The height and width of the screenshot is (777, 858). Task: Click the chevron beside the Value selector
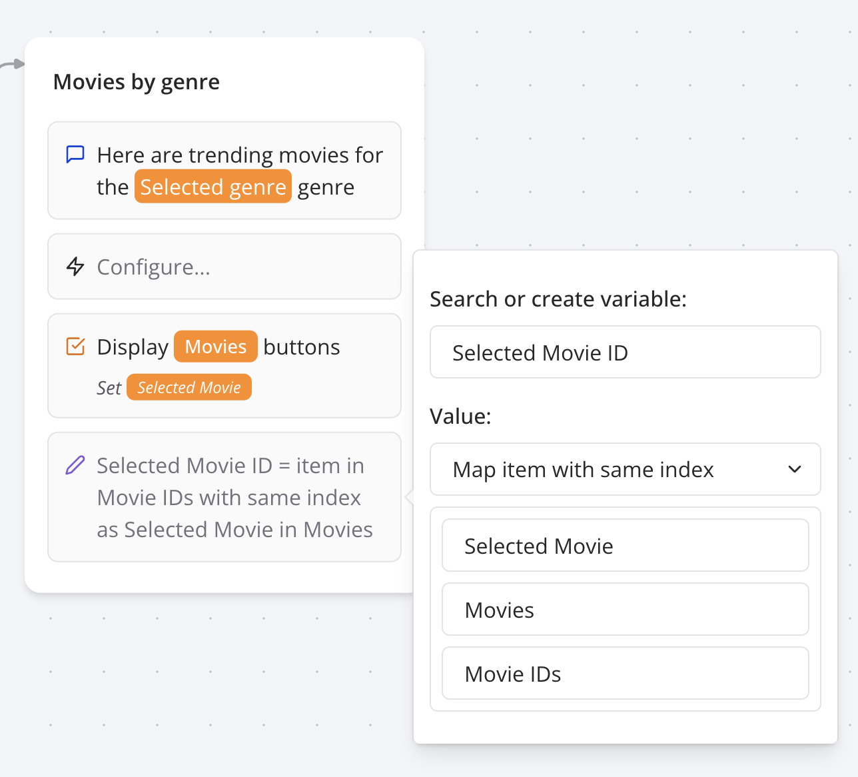[x=795, y=469]
